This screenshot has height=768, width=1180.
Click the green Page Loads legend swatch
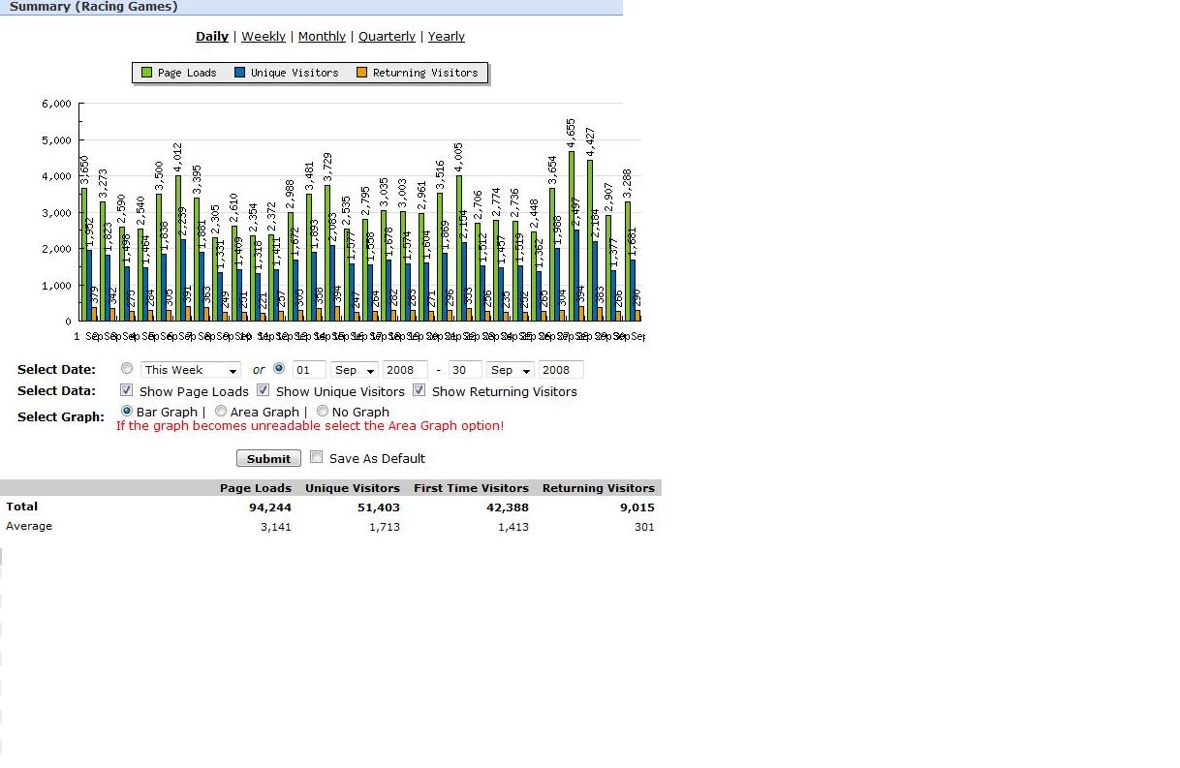click(147, 73)
